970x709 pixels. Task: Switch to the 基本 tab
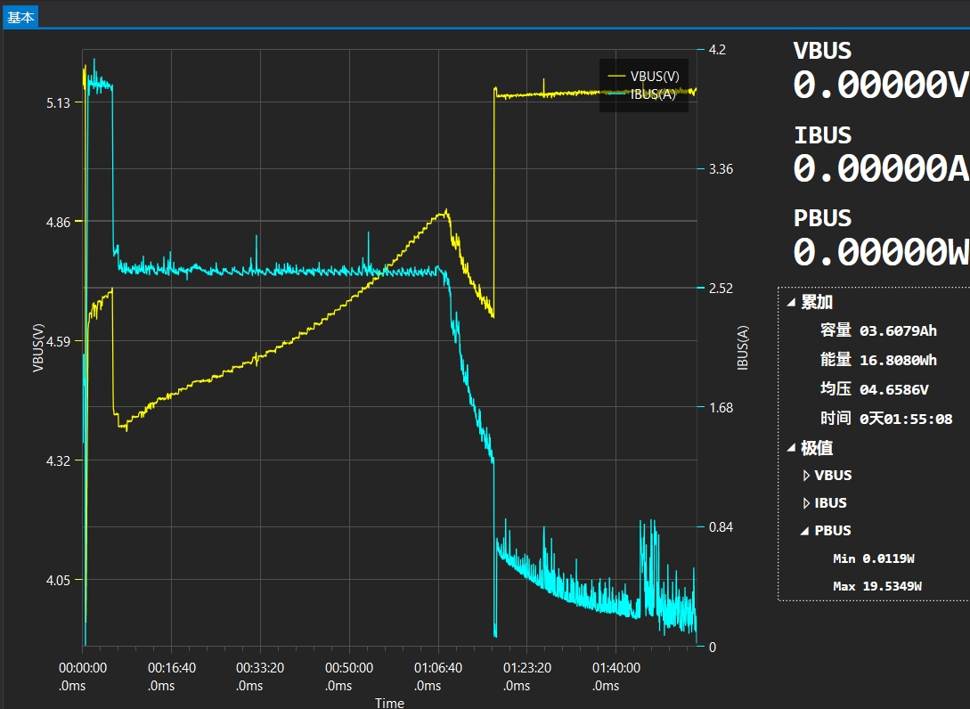click(x=20, y=17)
